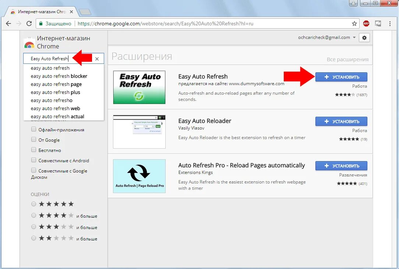
Task: Enable the Бесплатно filter checkbox
Action: (x=33, y=149)
